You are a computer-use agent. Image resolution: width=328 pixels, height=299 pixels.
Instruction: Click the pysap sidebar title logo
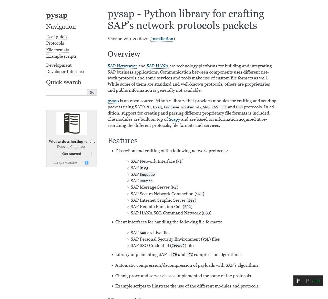(x=57, y=15)
